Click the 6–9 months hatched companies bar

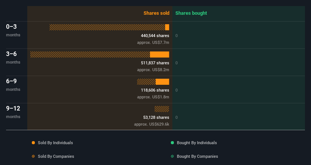click(146, 82)
